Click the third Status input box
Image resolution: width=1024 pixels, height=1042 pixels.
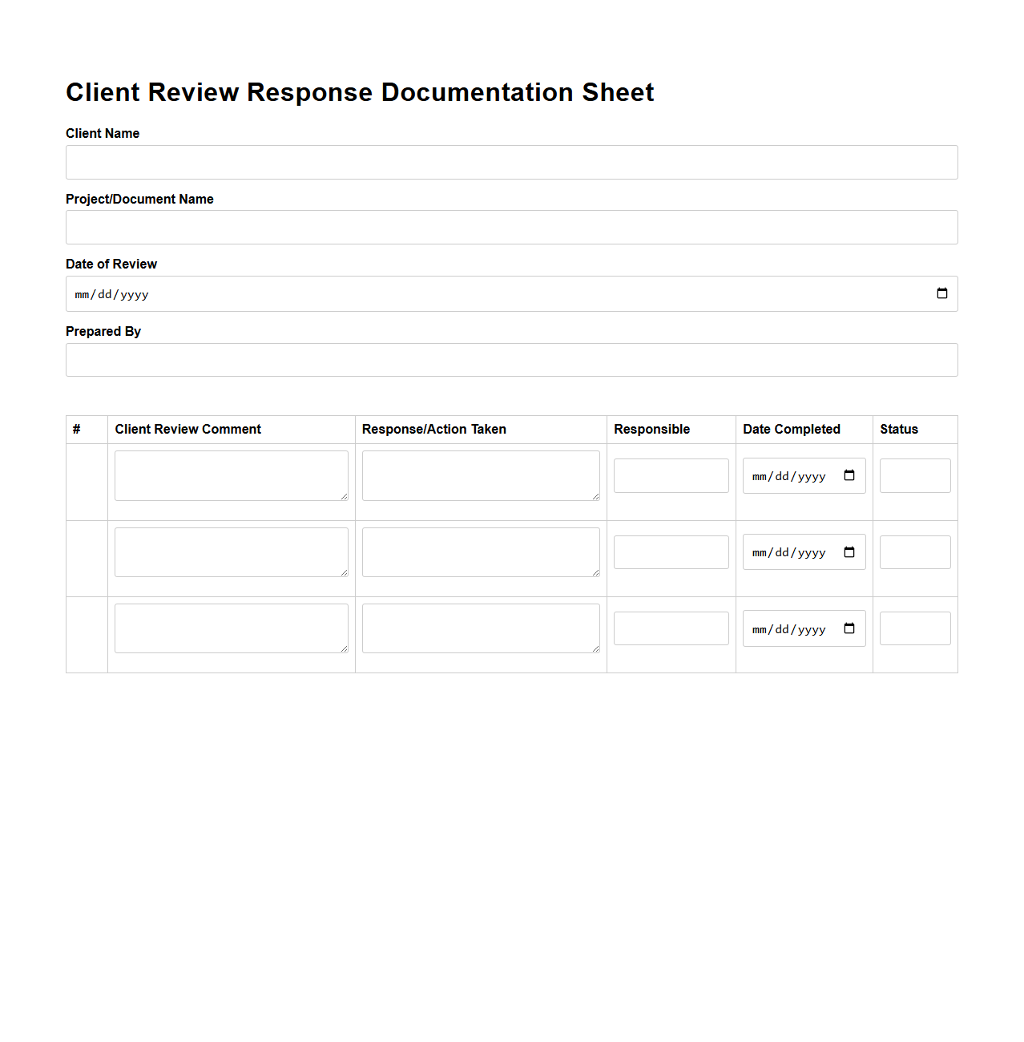pyautogui.click(x=914, y=628)
